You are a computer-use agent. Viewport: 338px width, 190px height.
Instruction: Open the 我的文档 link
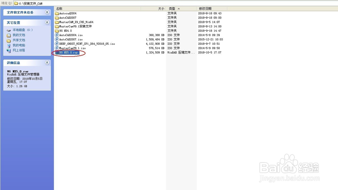pos(19,35)
